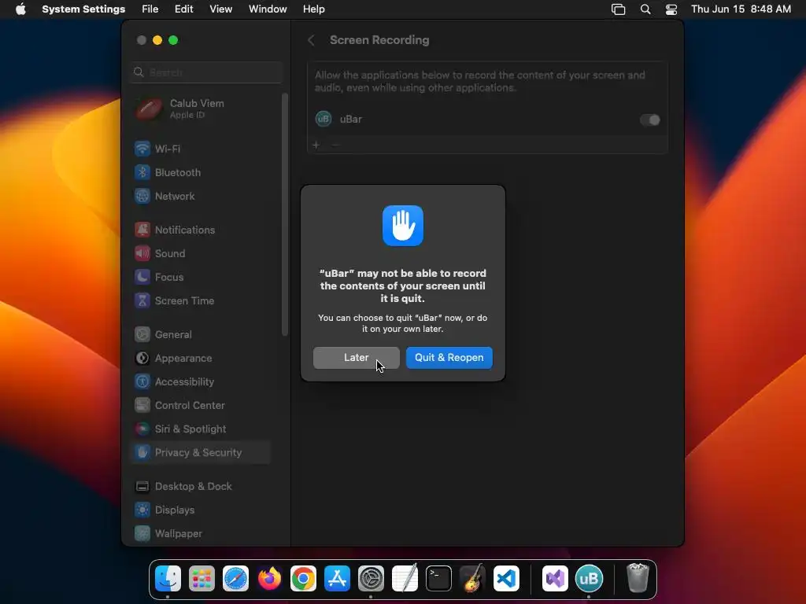Toggle the uBar screen recording switch
The width and height of the screenshot is (806, 604).
pos(649,120)
